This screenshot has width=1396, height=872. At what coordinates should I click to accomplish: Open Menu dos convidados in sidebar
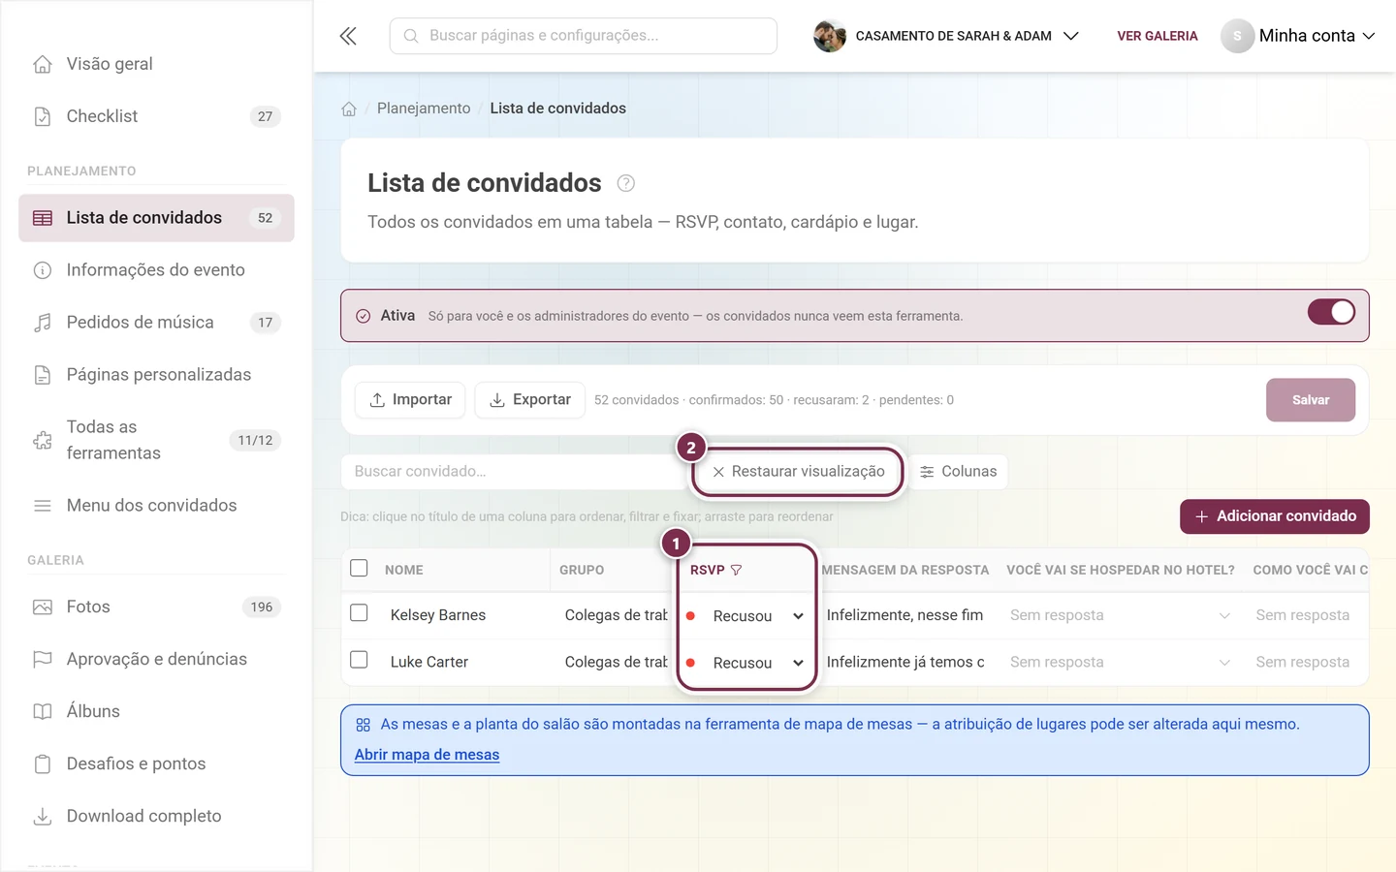[x=156, y=506]
